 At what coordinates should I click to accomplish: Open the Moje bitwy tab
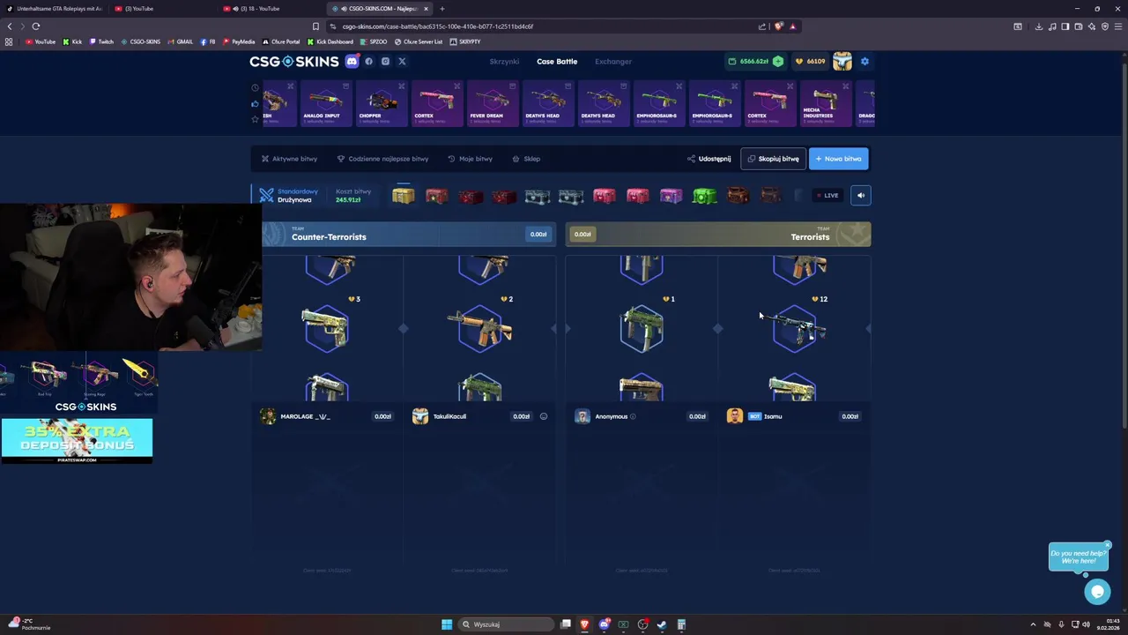click(470, 159)
